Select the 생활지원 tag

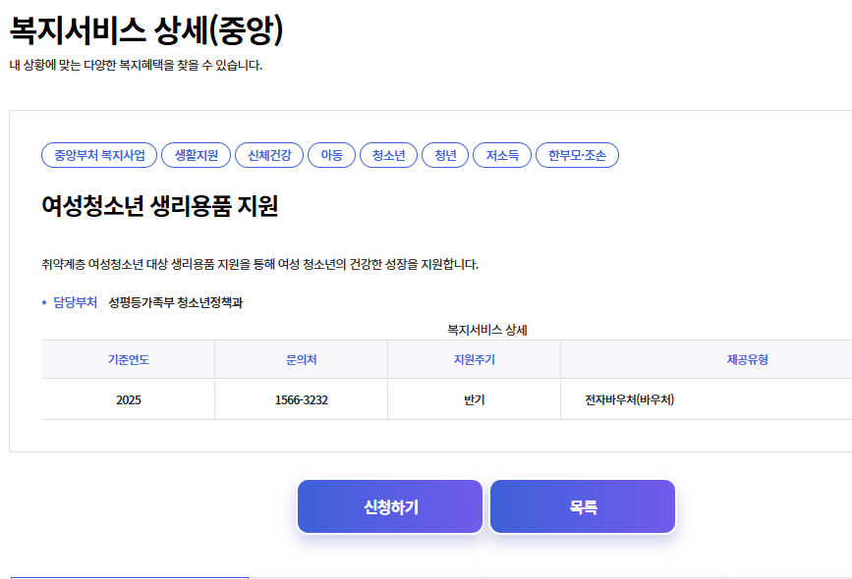point(197,155)
